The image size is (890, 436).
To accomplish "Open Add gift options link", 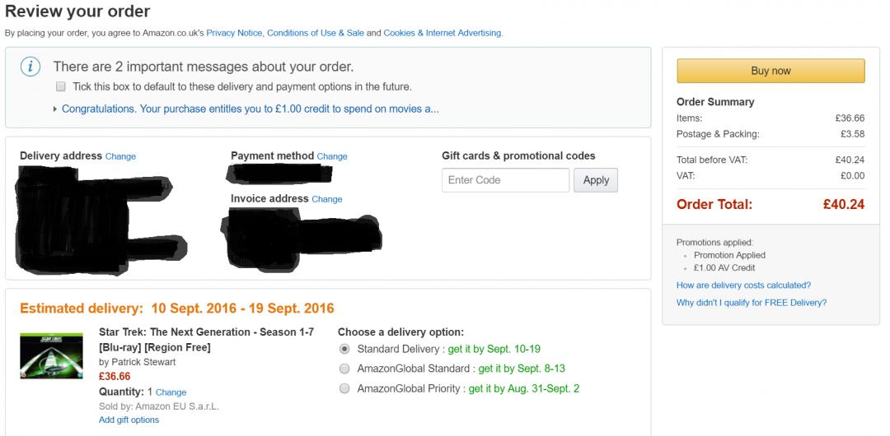I will click(129, 420).
